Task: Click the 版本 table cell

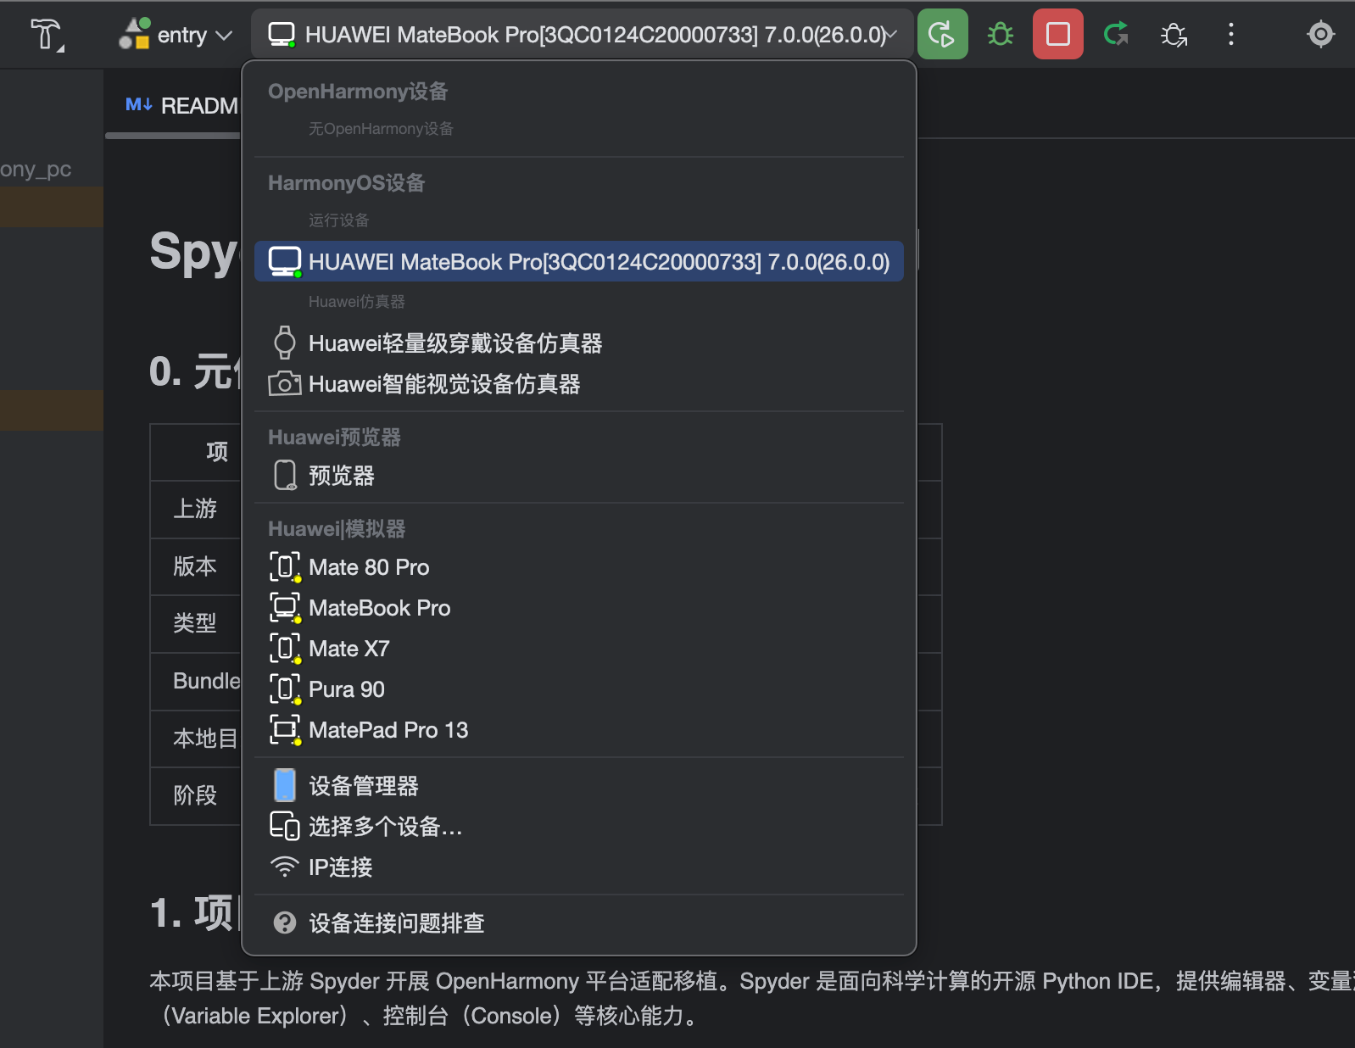Action: click(x=195, y=566)
